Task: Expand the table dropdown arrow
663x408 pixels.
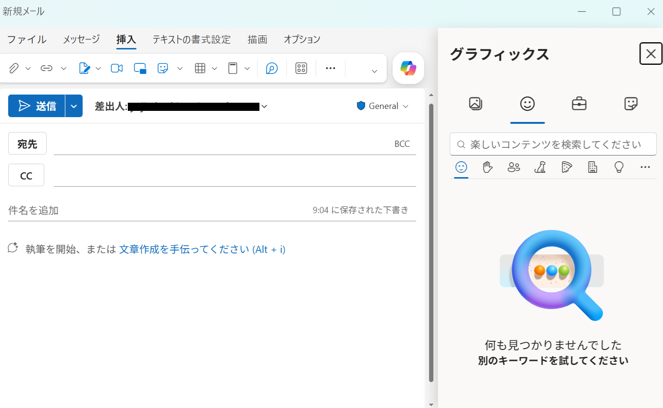Action: [214, 68]
